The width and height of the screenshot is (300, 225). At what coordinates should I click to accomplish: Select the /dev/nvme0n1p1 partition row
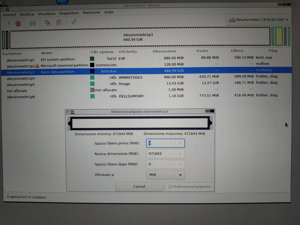coord(146,58)
